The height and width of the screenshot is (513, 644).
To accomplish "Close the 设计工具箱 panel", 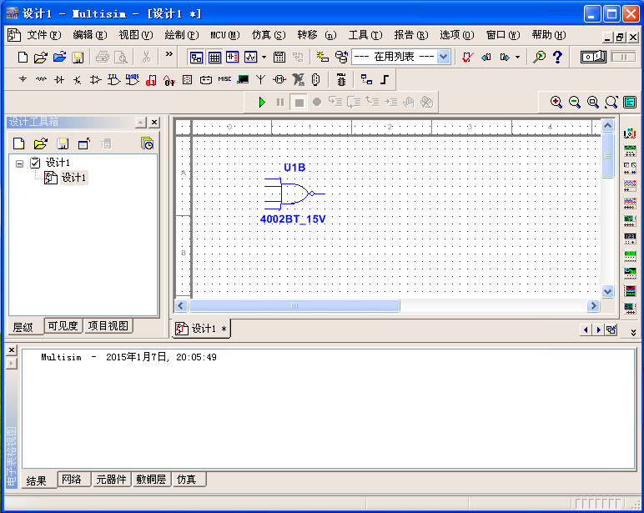I will [154, 122].
